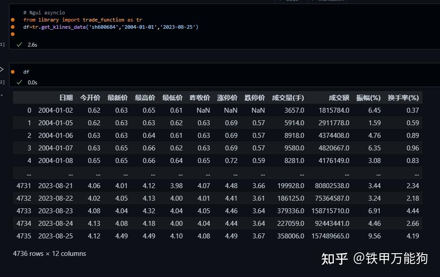The image size is (440, 277).
Task: Click the cell execution indicator [2]
Action: 2,82
